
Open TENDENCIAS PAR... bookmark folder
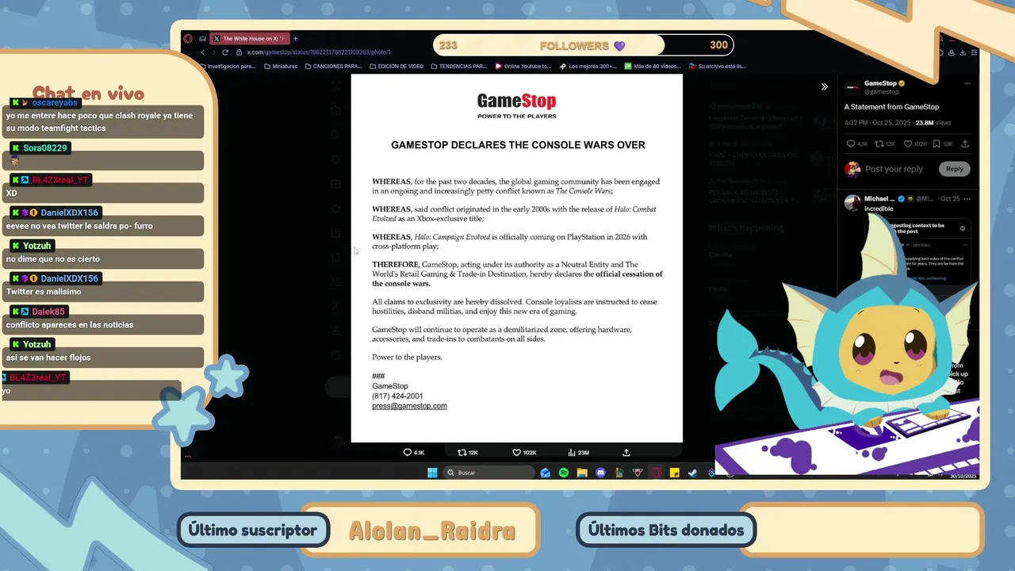pos(458,67)
